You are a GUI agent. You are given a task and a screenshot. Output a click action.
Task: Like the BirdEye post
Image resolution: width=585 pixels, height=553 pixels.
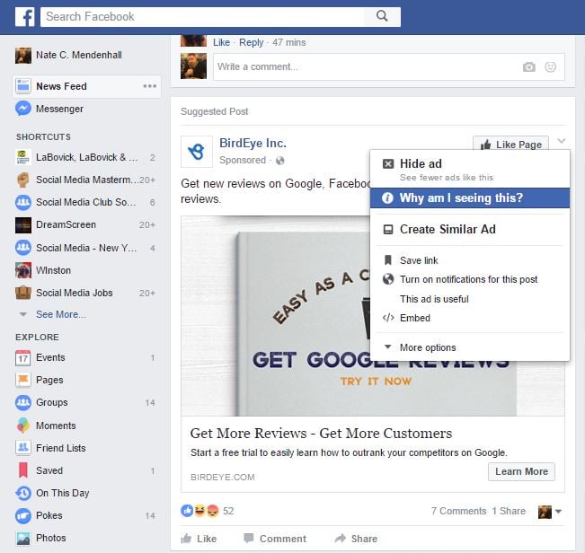point(199,539)
